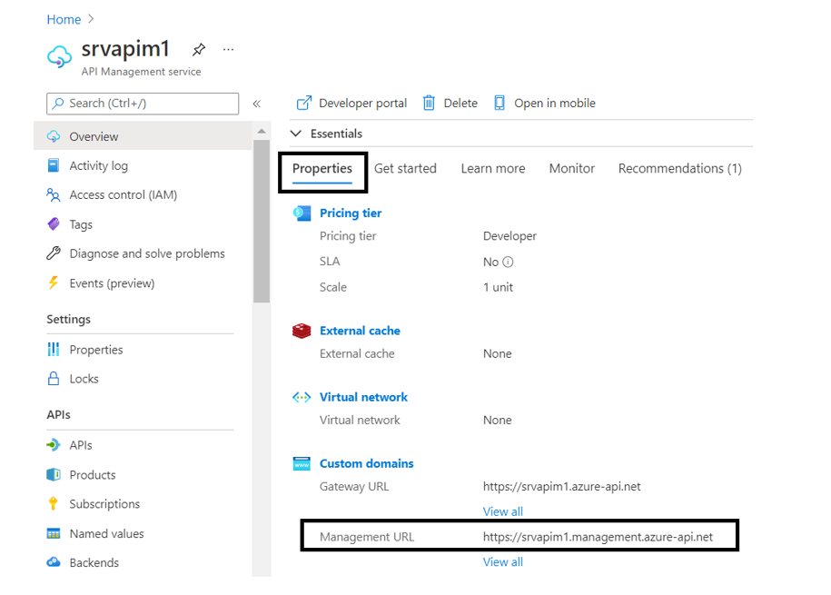Open the Learn more tab
Image resolution: width=831 pixels, height=595 pixels.
point(493,169)
